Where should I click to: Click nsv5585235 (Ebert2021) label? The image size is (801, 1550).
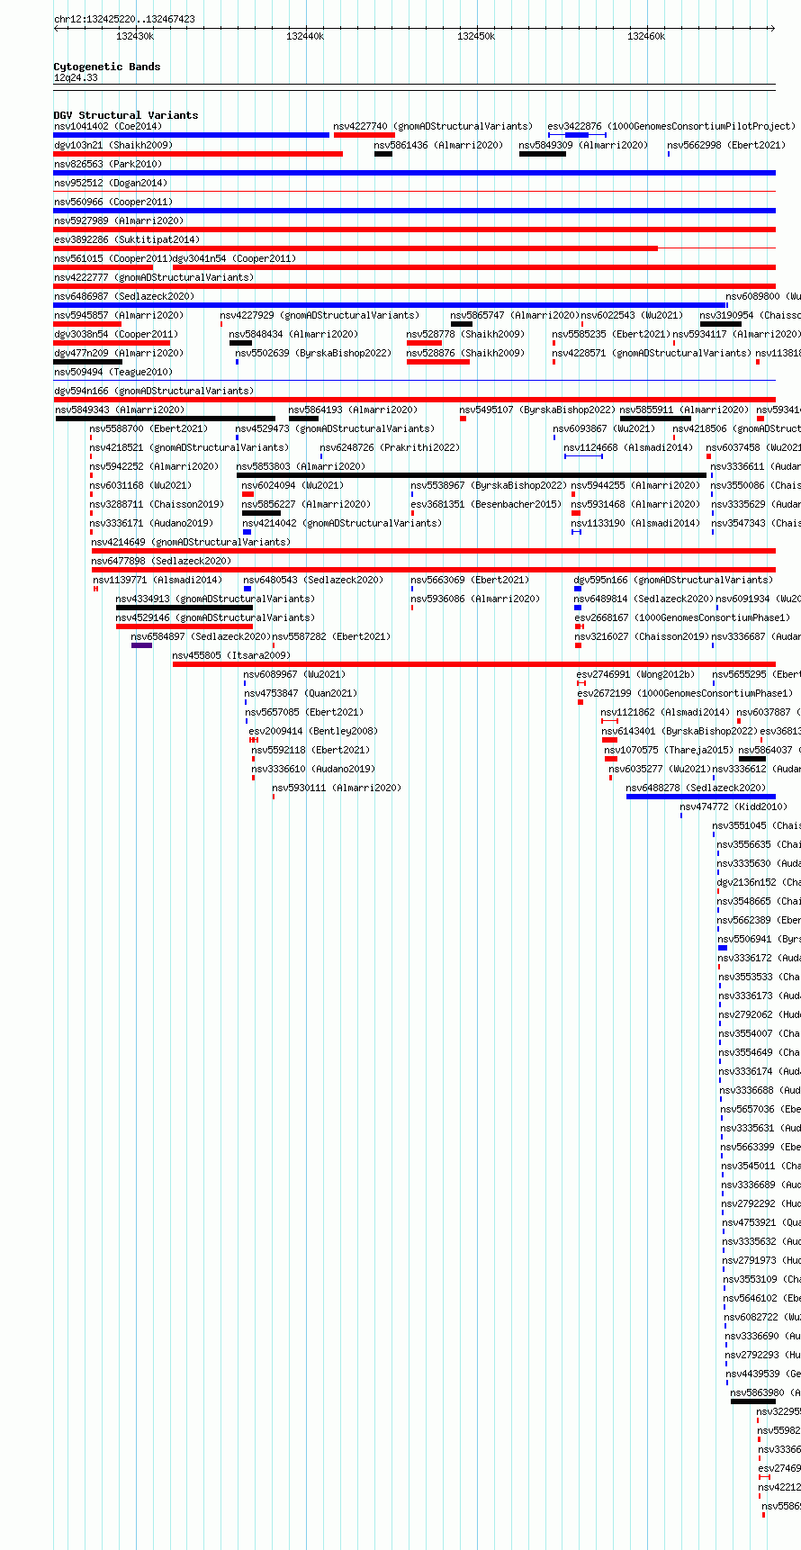point(611,334)
